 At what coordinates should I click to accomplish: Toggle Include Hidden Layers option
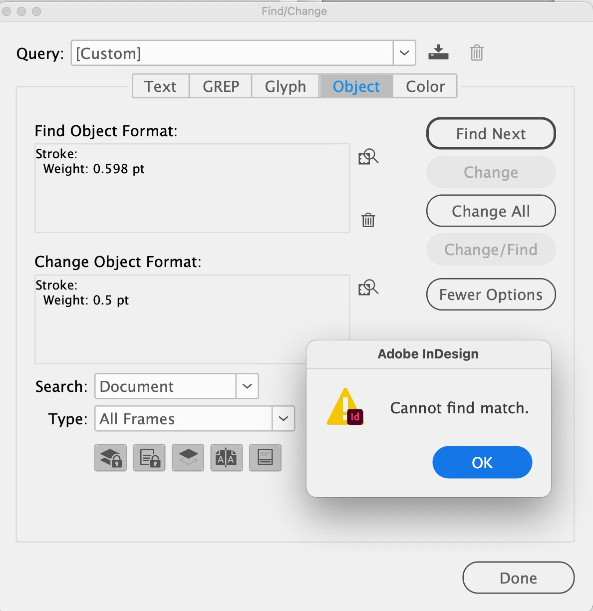pos(188,458)
